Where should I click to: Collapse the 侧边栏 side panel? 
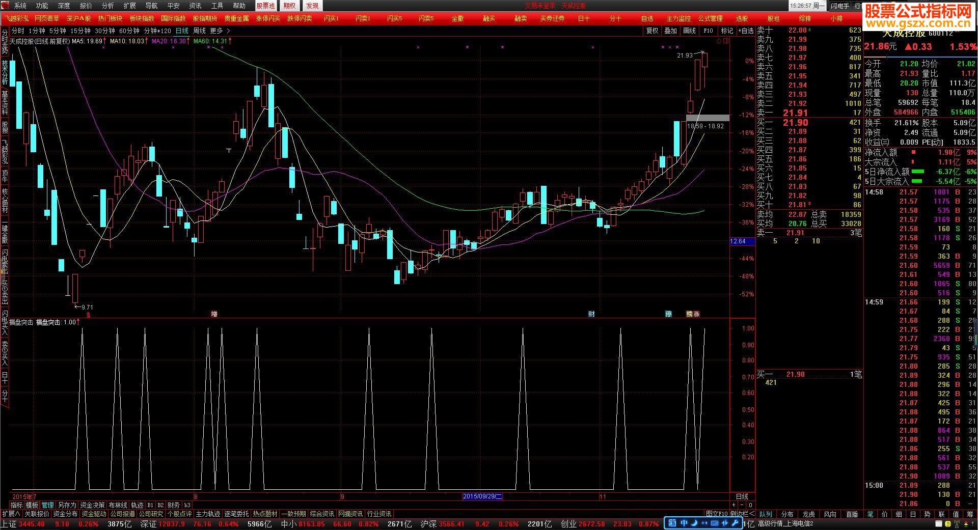pos(743,514)
